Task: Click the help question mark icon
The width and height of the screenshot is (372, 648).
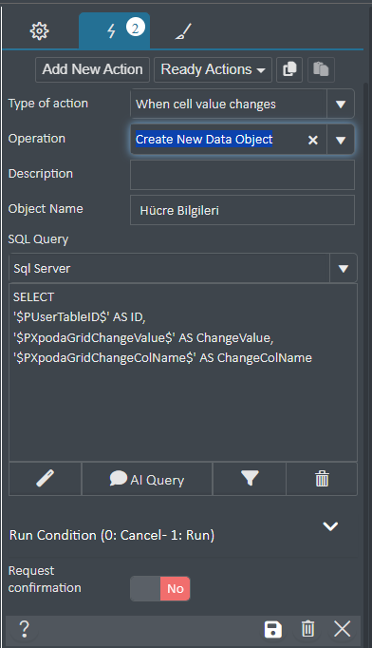Action: (x=25, y=629)
